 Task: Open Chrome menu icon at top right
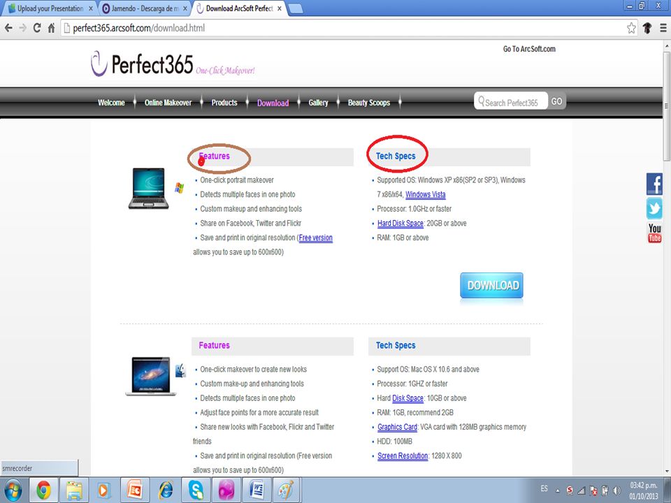tap(663, 28)
